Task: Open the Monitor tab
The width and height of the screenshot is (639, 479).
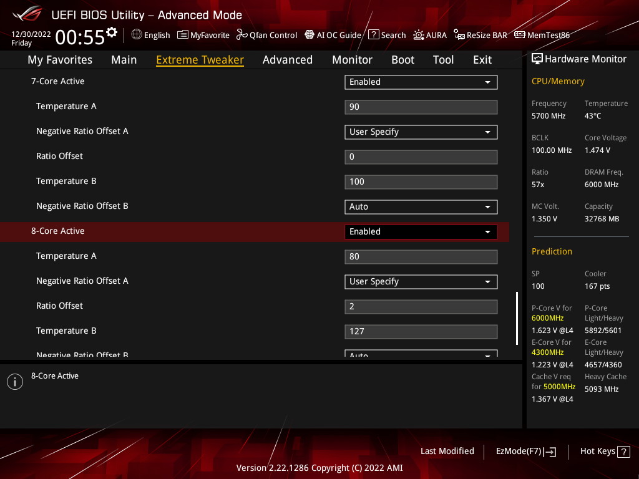Action: [352, 60]
